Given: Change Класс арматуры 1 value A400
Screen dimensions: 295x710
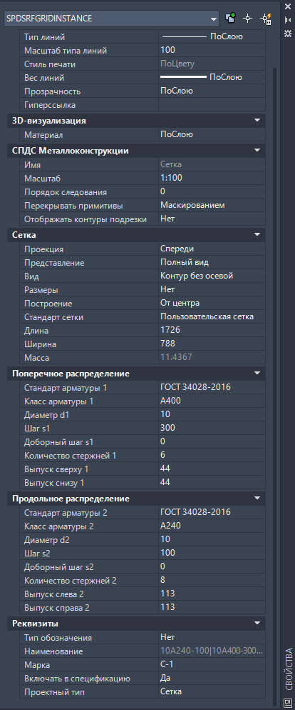Looking at the screenshot, I should tap(212, 401).
